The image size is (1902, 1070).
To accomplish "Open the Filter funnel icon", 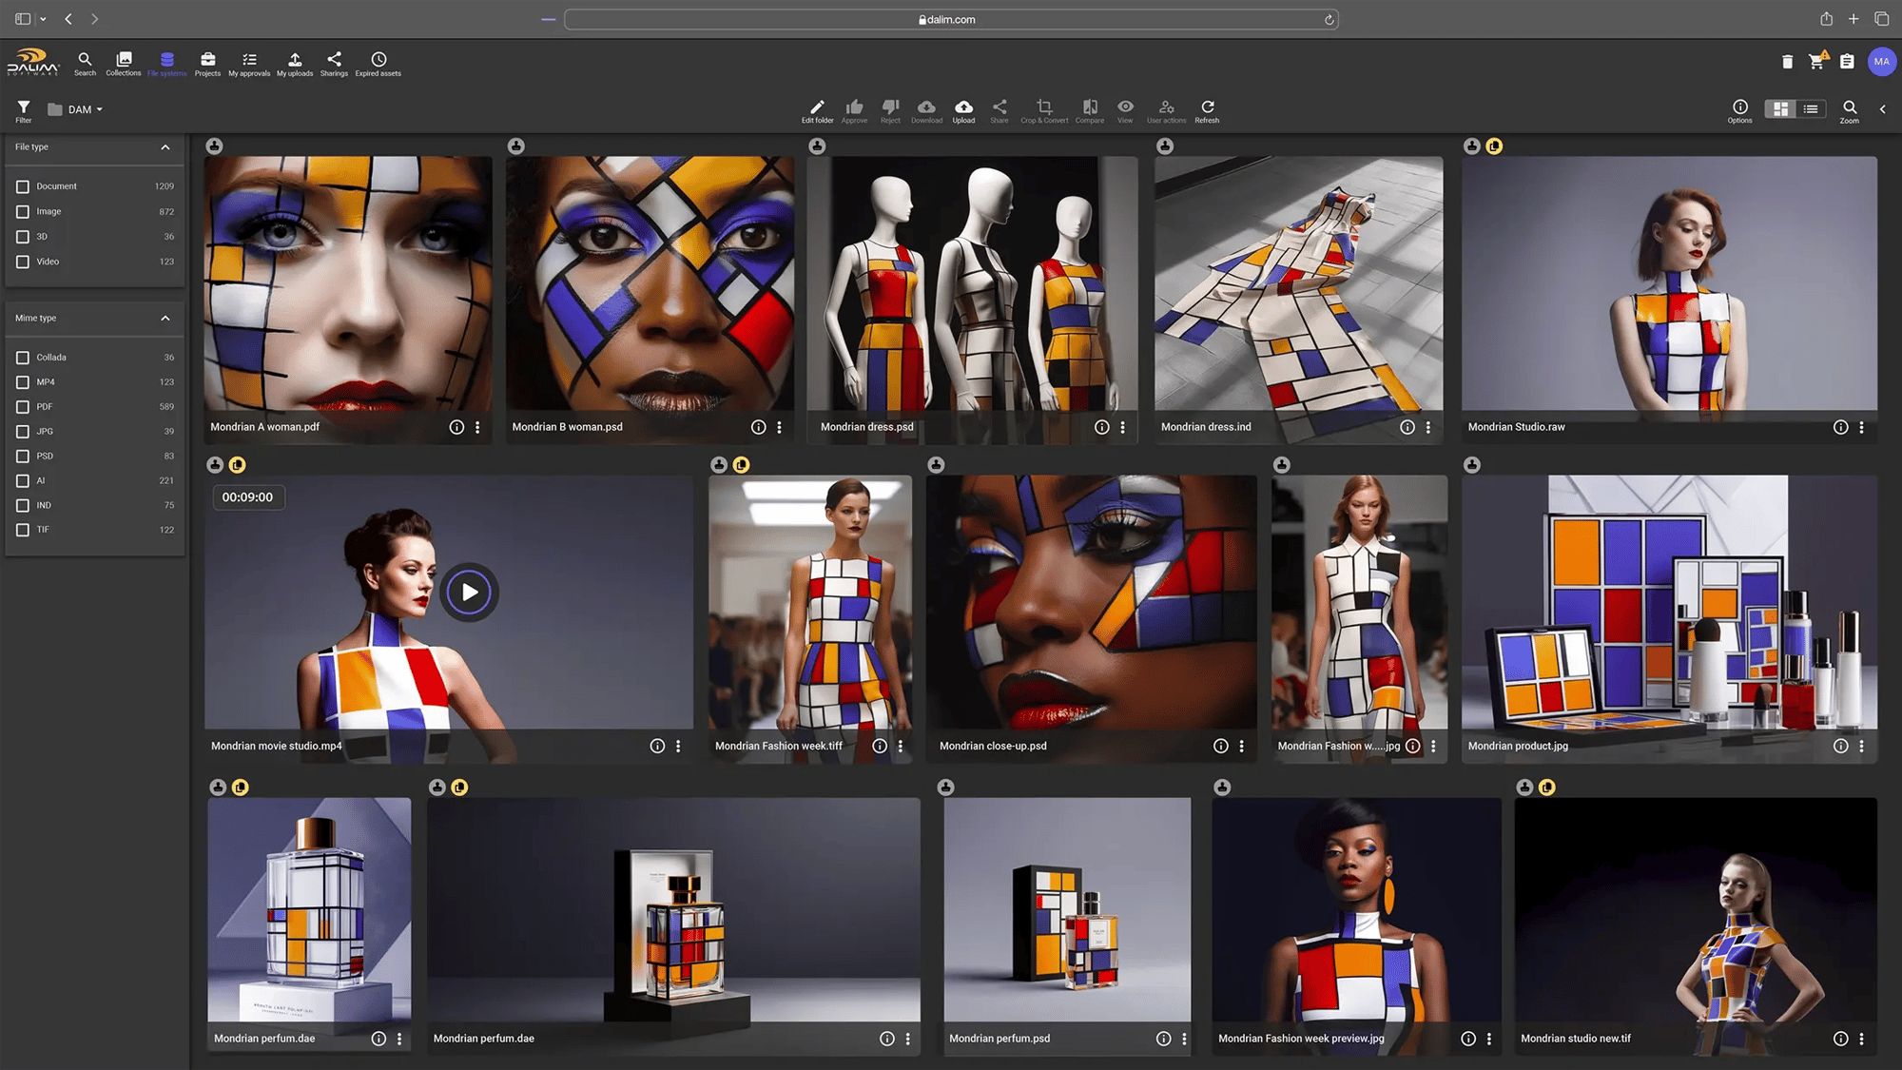I will coord(24,107).
